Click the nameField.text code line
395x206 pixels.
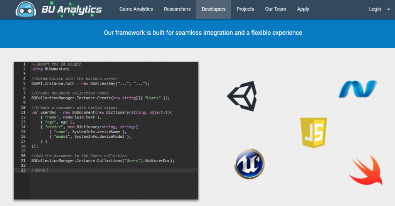tap(71, 117)
